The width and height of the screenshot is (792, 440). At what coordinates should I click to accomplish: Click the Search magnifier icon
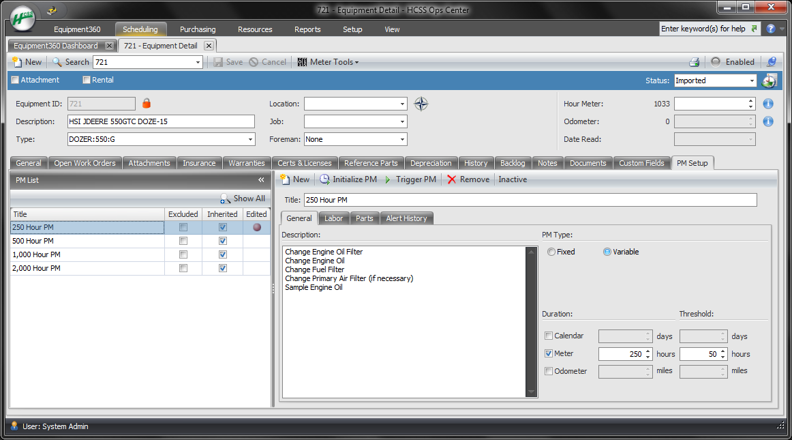(57, 61)
